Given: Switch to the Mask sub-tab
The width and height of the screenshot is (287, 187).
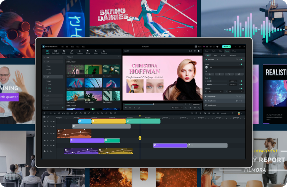Looking at the screenshot, I should coord(215,55).
